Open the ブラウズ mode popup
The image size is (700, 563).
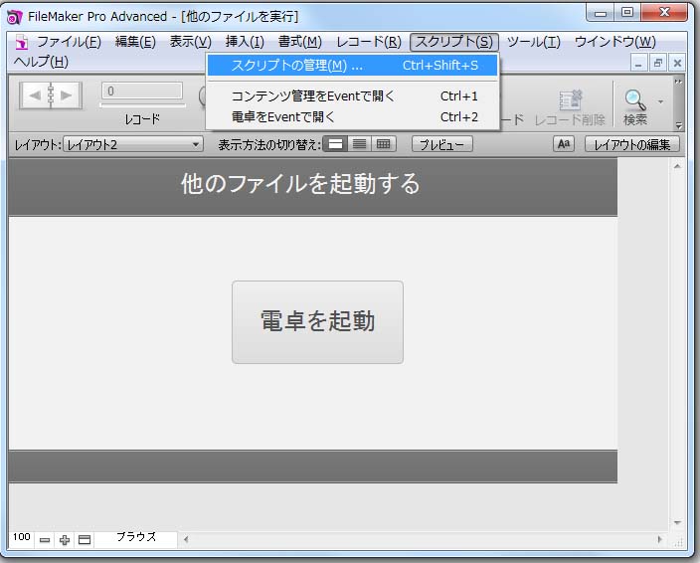pyautogui.click(x=136, y=537)
